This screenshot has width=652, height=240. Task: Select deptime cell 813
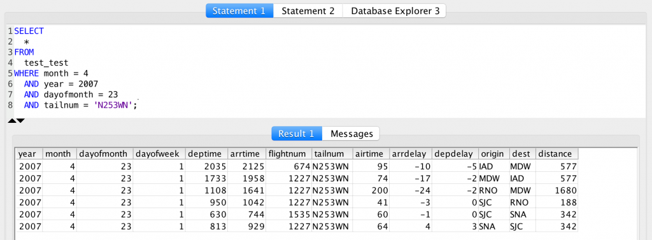tap(207, 227)
